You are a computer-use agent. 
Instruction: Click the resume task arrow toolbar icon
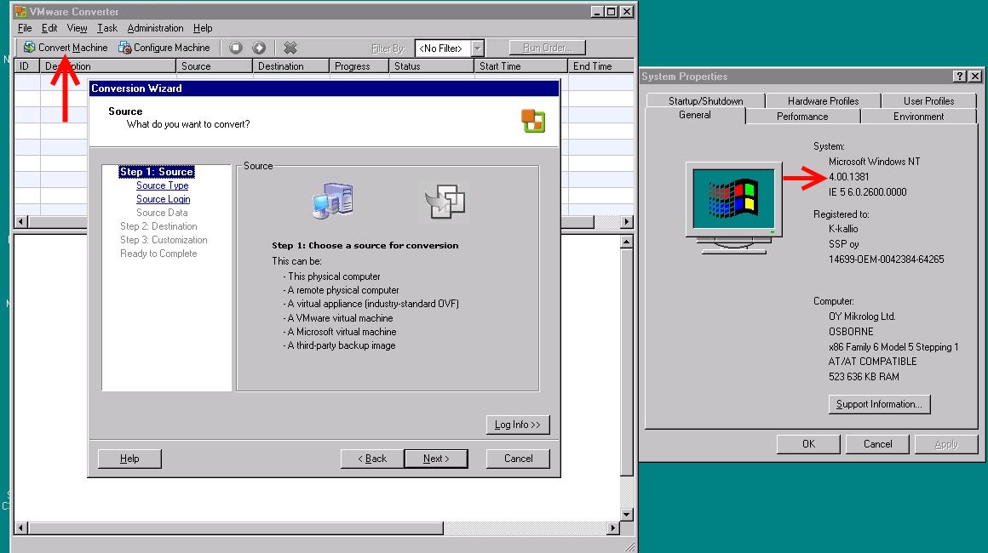point(259,48)
